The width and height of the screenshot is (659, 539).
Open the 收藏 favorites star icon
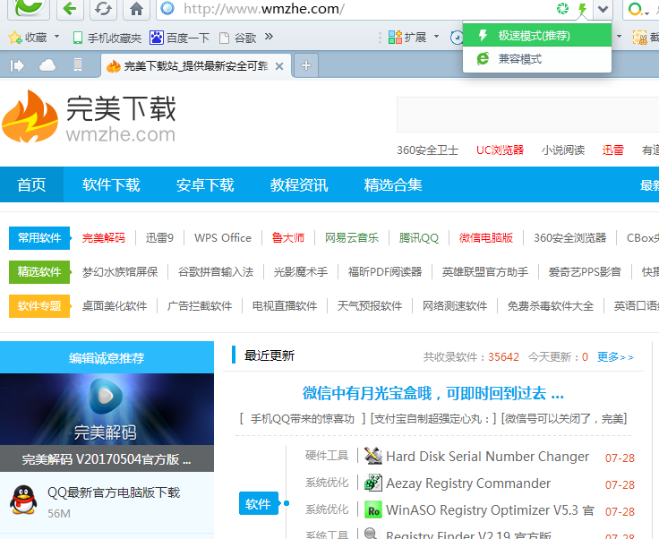15,38
